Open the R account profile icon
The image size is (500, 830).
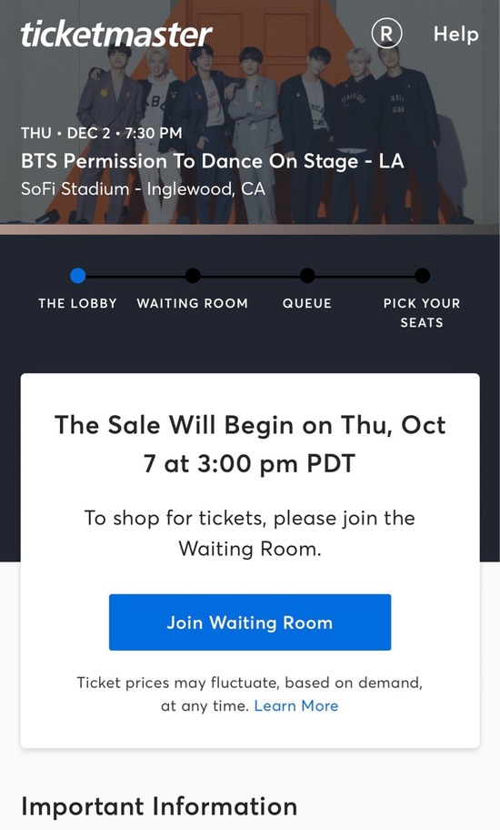386,34
